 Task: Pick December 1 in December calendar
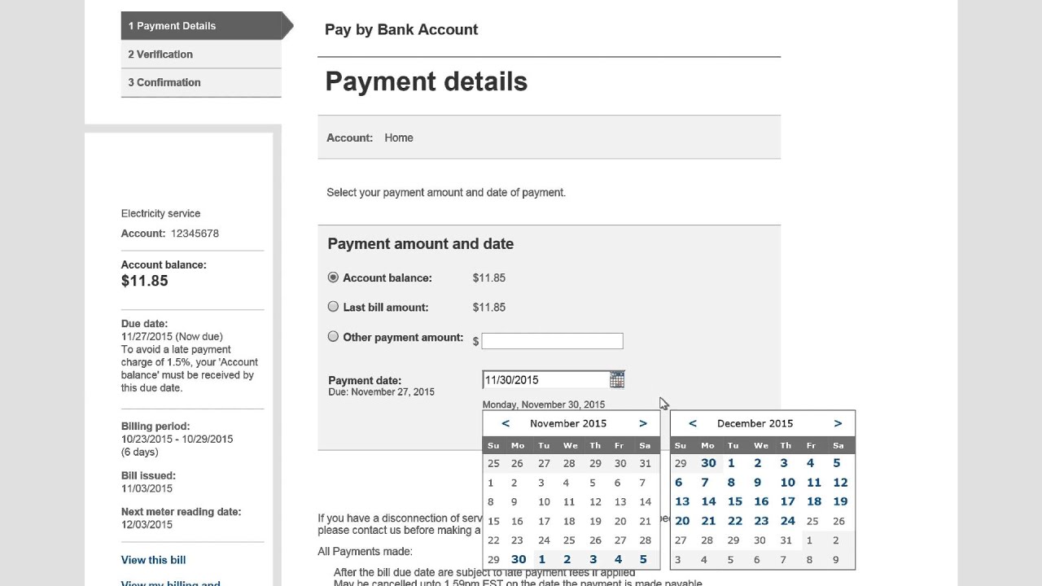click(731, 463)
